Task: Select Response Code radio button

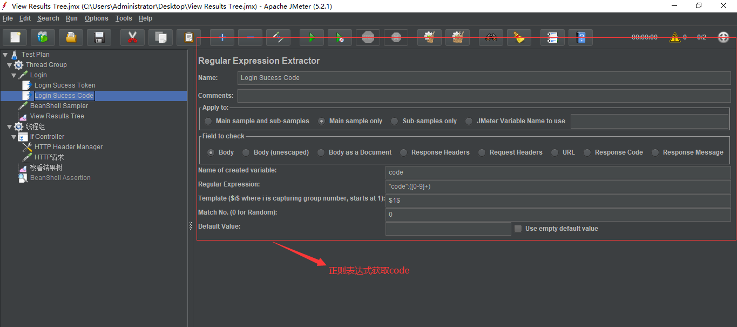Action: pos(613,152)
